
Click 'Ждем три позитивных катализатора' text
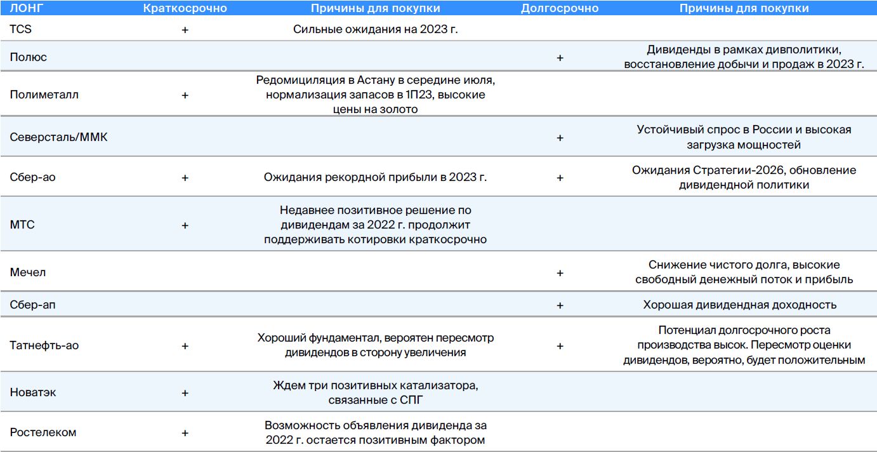click(375, 392)
